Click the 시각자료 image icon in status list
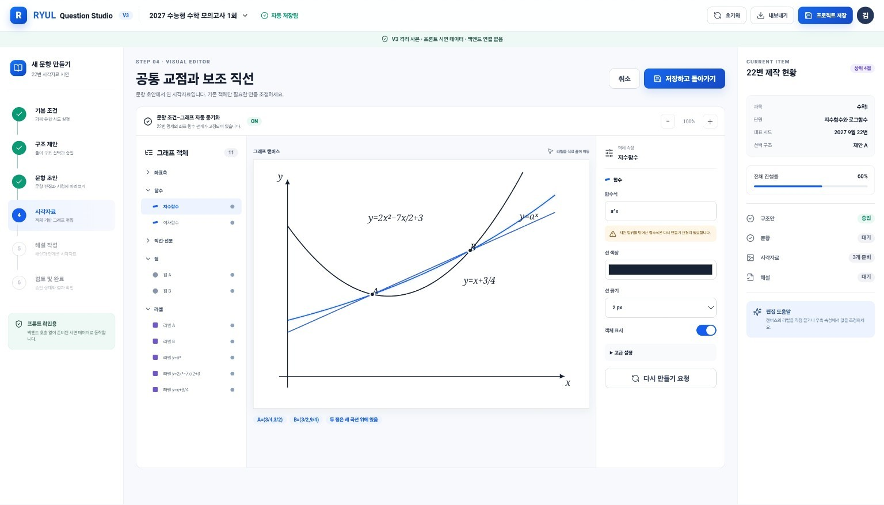The width and height of the screenshot is (884, 505). point(750,257)
